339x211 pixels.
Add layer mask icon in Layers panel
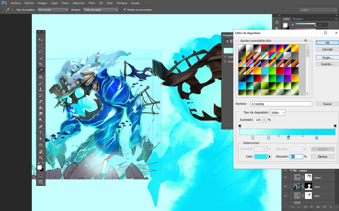point(305,207)
